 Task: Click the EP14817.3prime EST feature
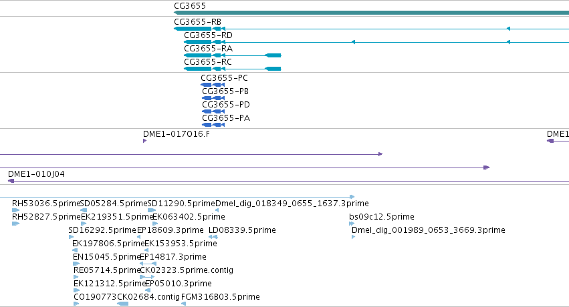click(148, 264)
